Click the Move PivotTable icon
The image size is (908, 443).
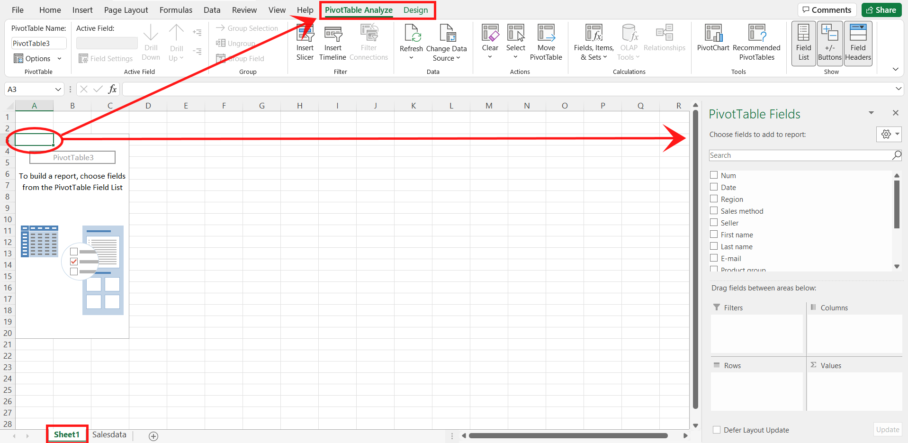tap(546, 42)
